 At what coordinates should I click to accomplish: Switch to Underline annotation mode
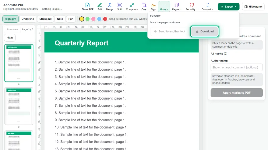[28, 19]
